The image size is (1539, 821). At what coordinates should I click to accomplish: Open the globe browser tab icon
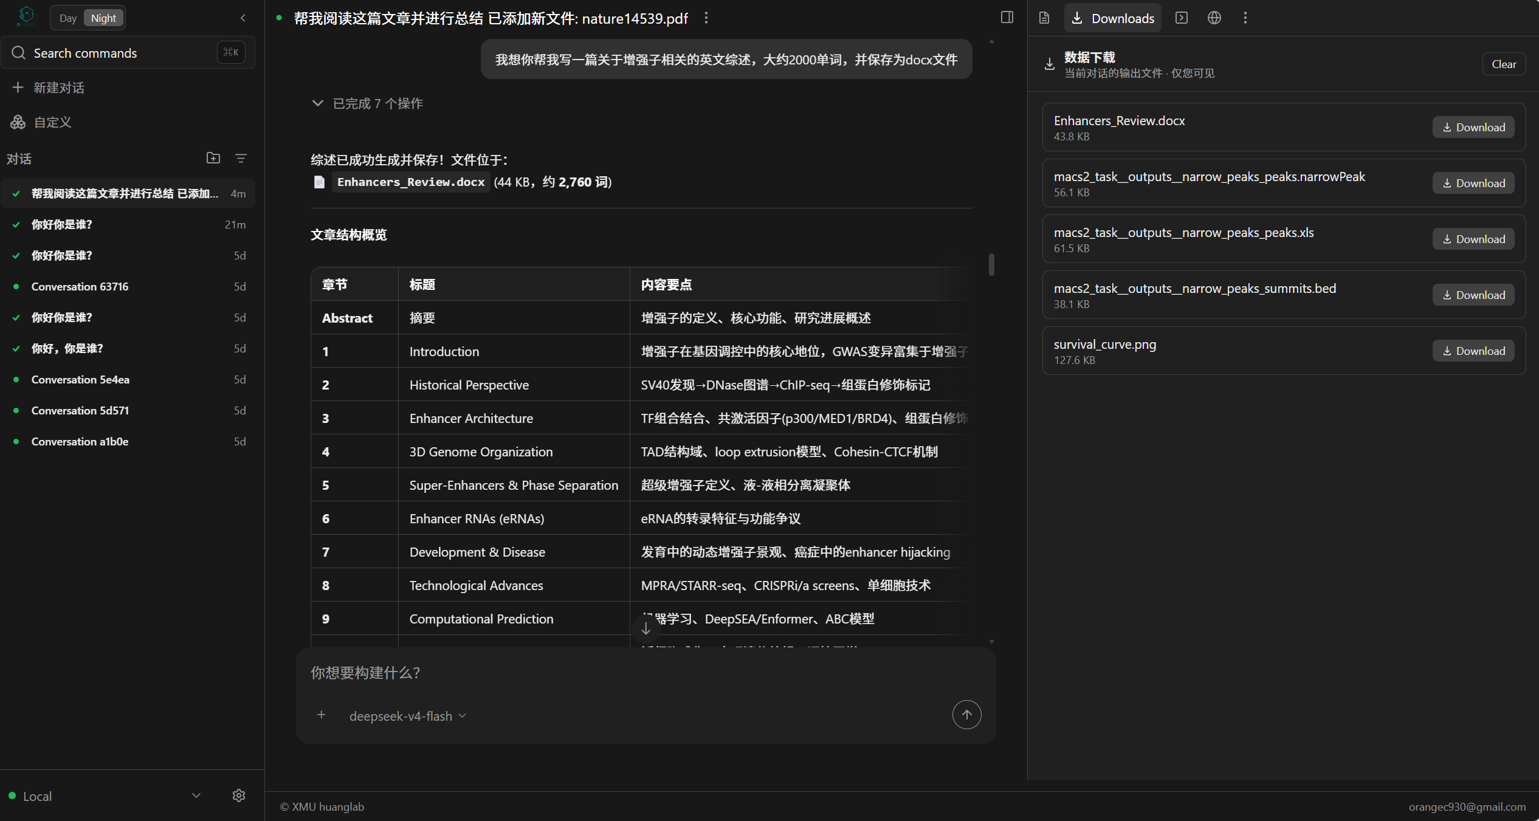tap(1214, 18)
